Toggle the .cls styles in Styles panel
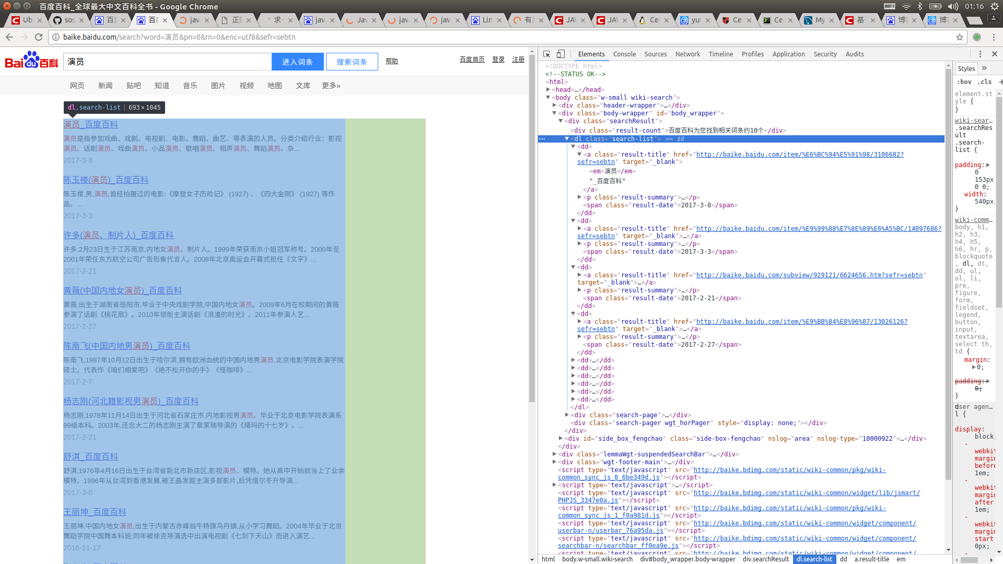1003x564 pixels. pos(984,81)
